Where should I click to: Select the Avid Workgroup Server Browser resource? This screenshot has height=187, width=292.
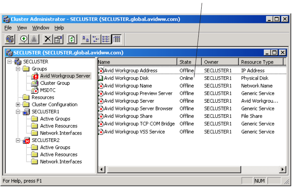pyautogui.click(x=138, y=109)
